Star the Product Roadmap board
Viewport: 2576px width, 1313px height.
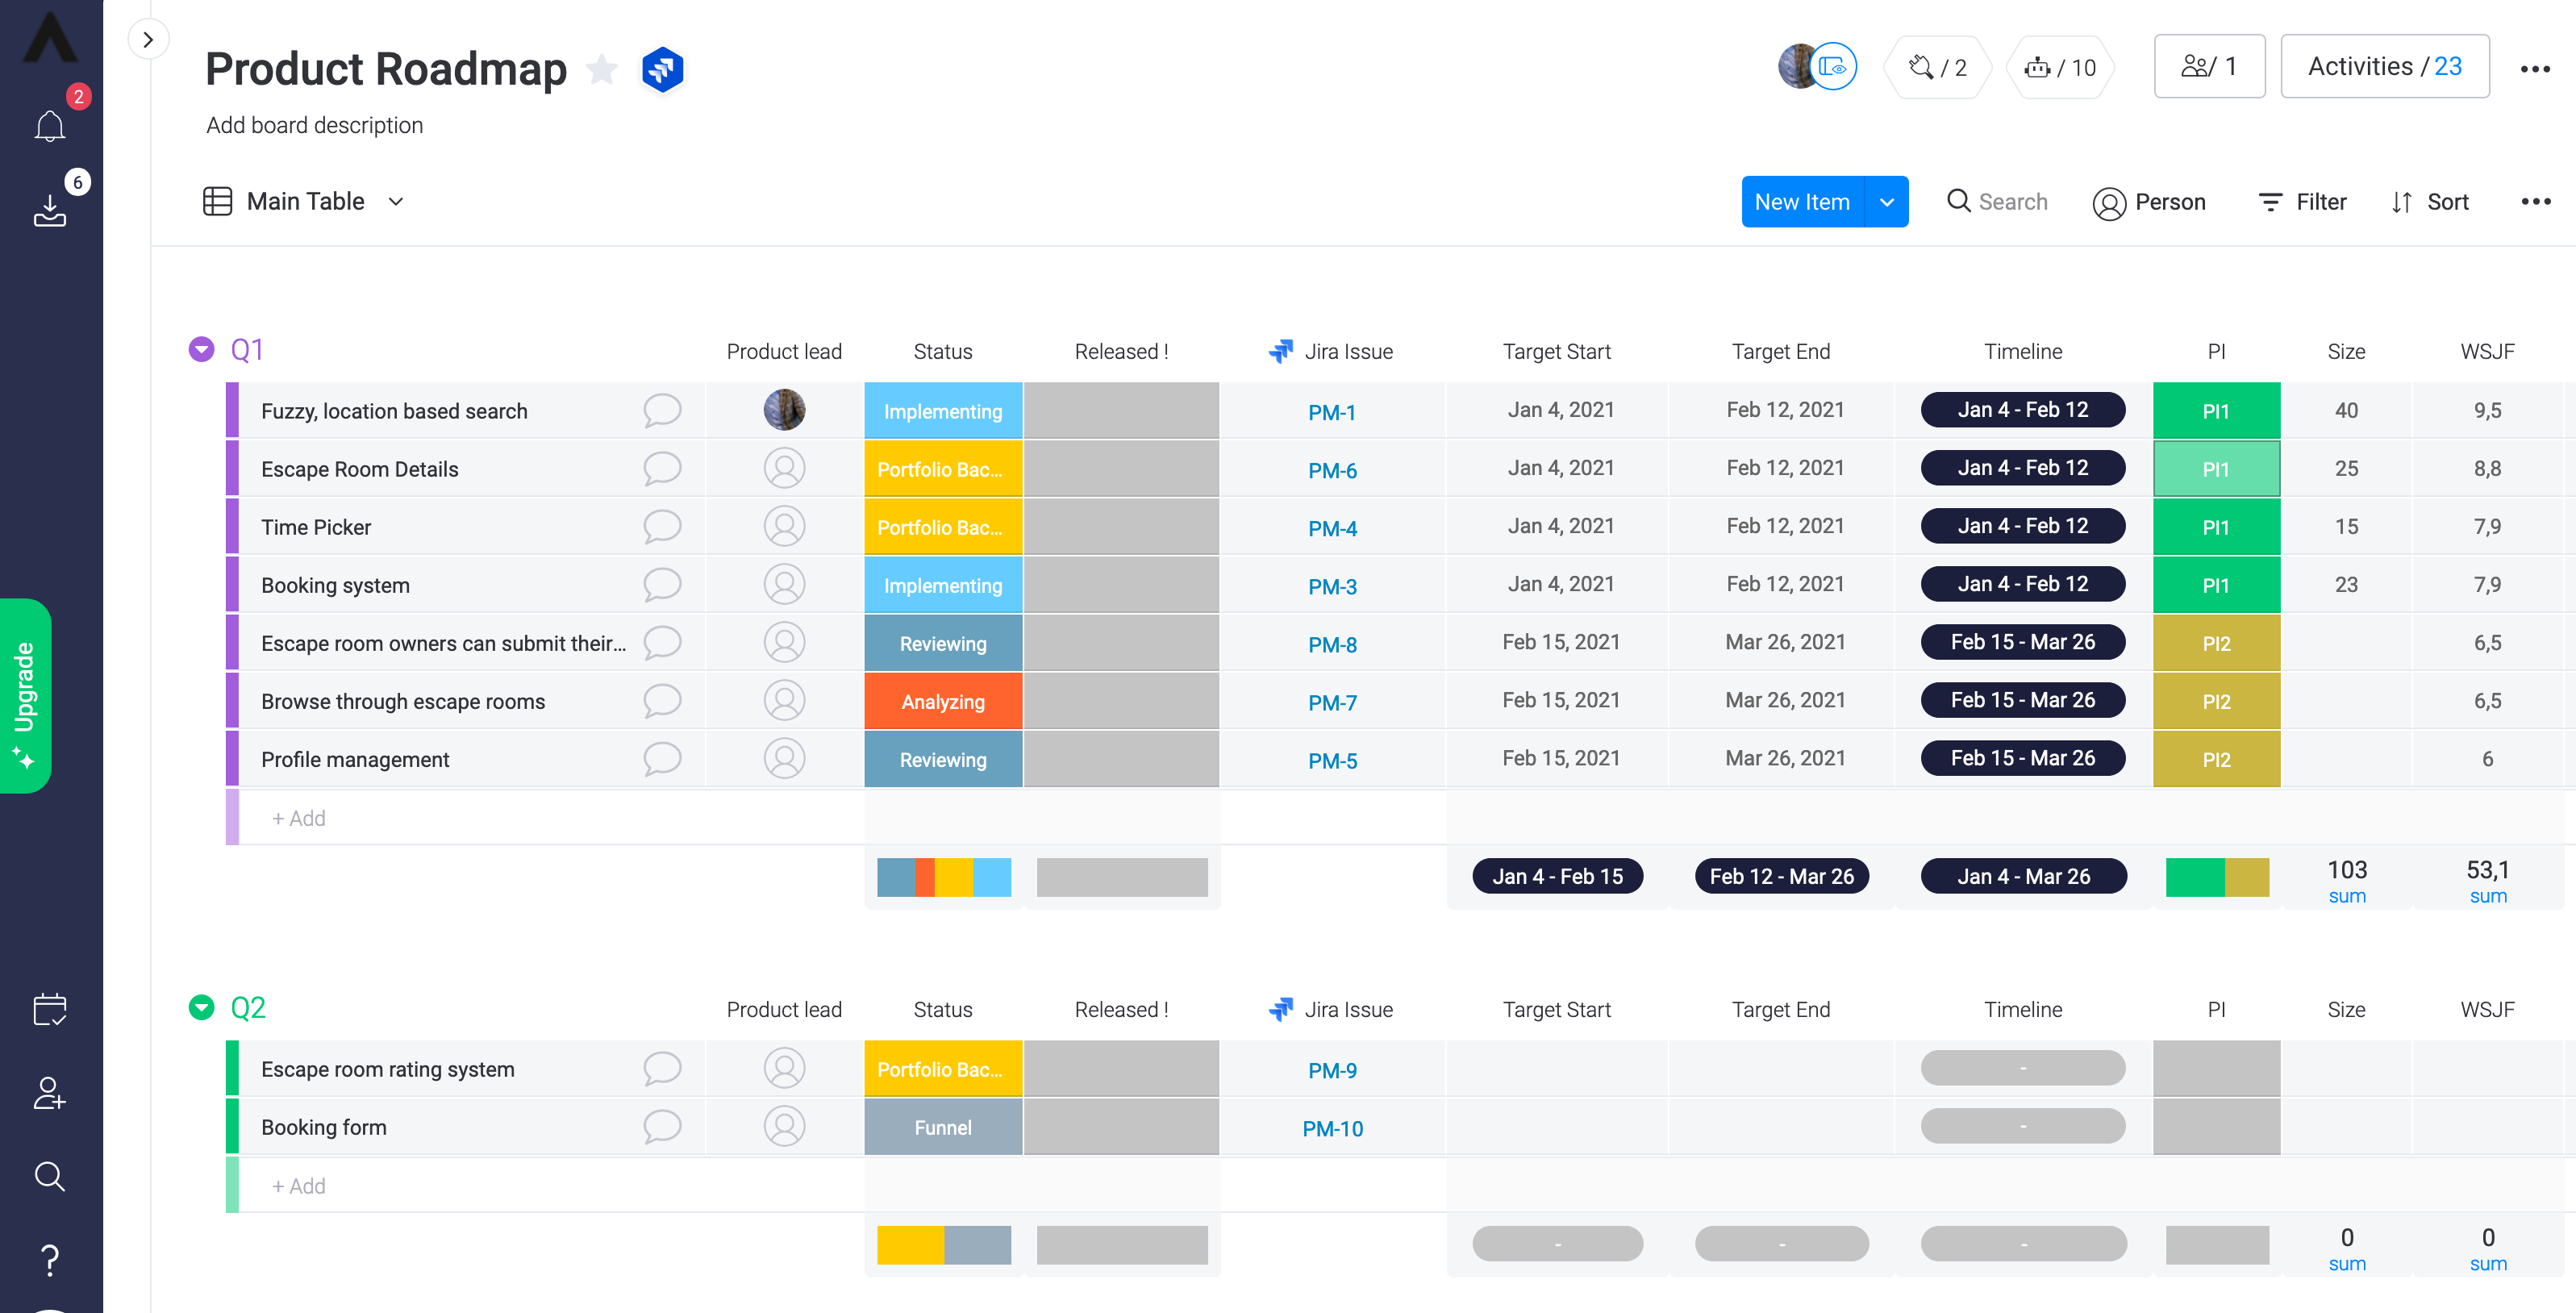(x=602, y=69)
